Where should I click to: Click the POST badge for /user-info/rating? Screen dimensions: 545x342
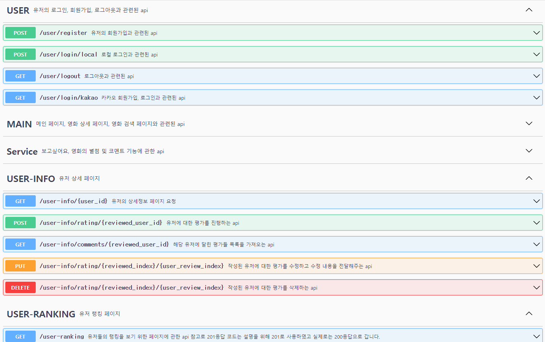pyautogui.click(x=21, y=223)
